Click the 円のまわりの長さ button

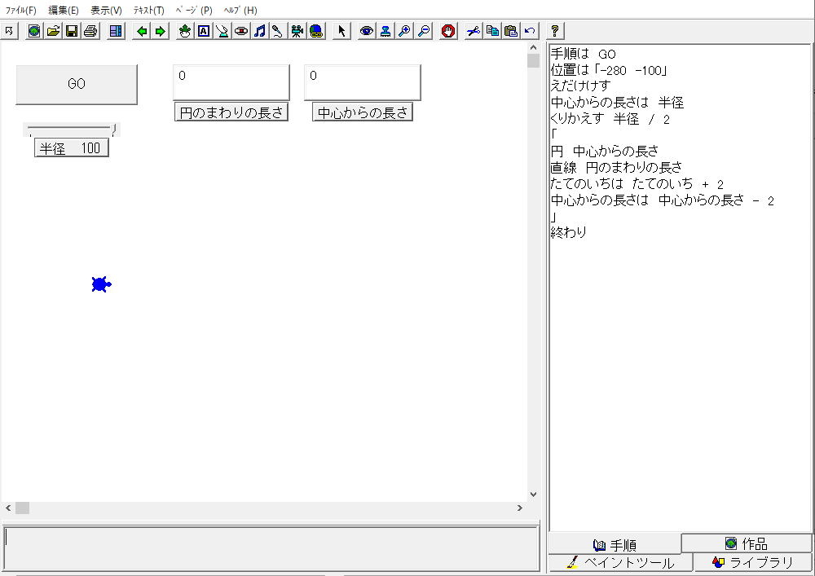click(232, 113)
